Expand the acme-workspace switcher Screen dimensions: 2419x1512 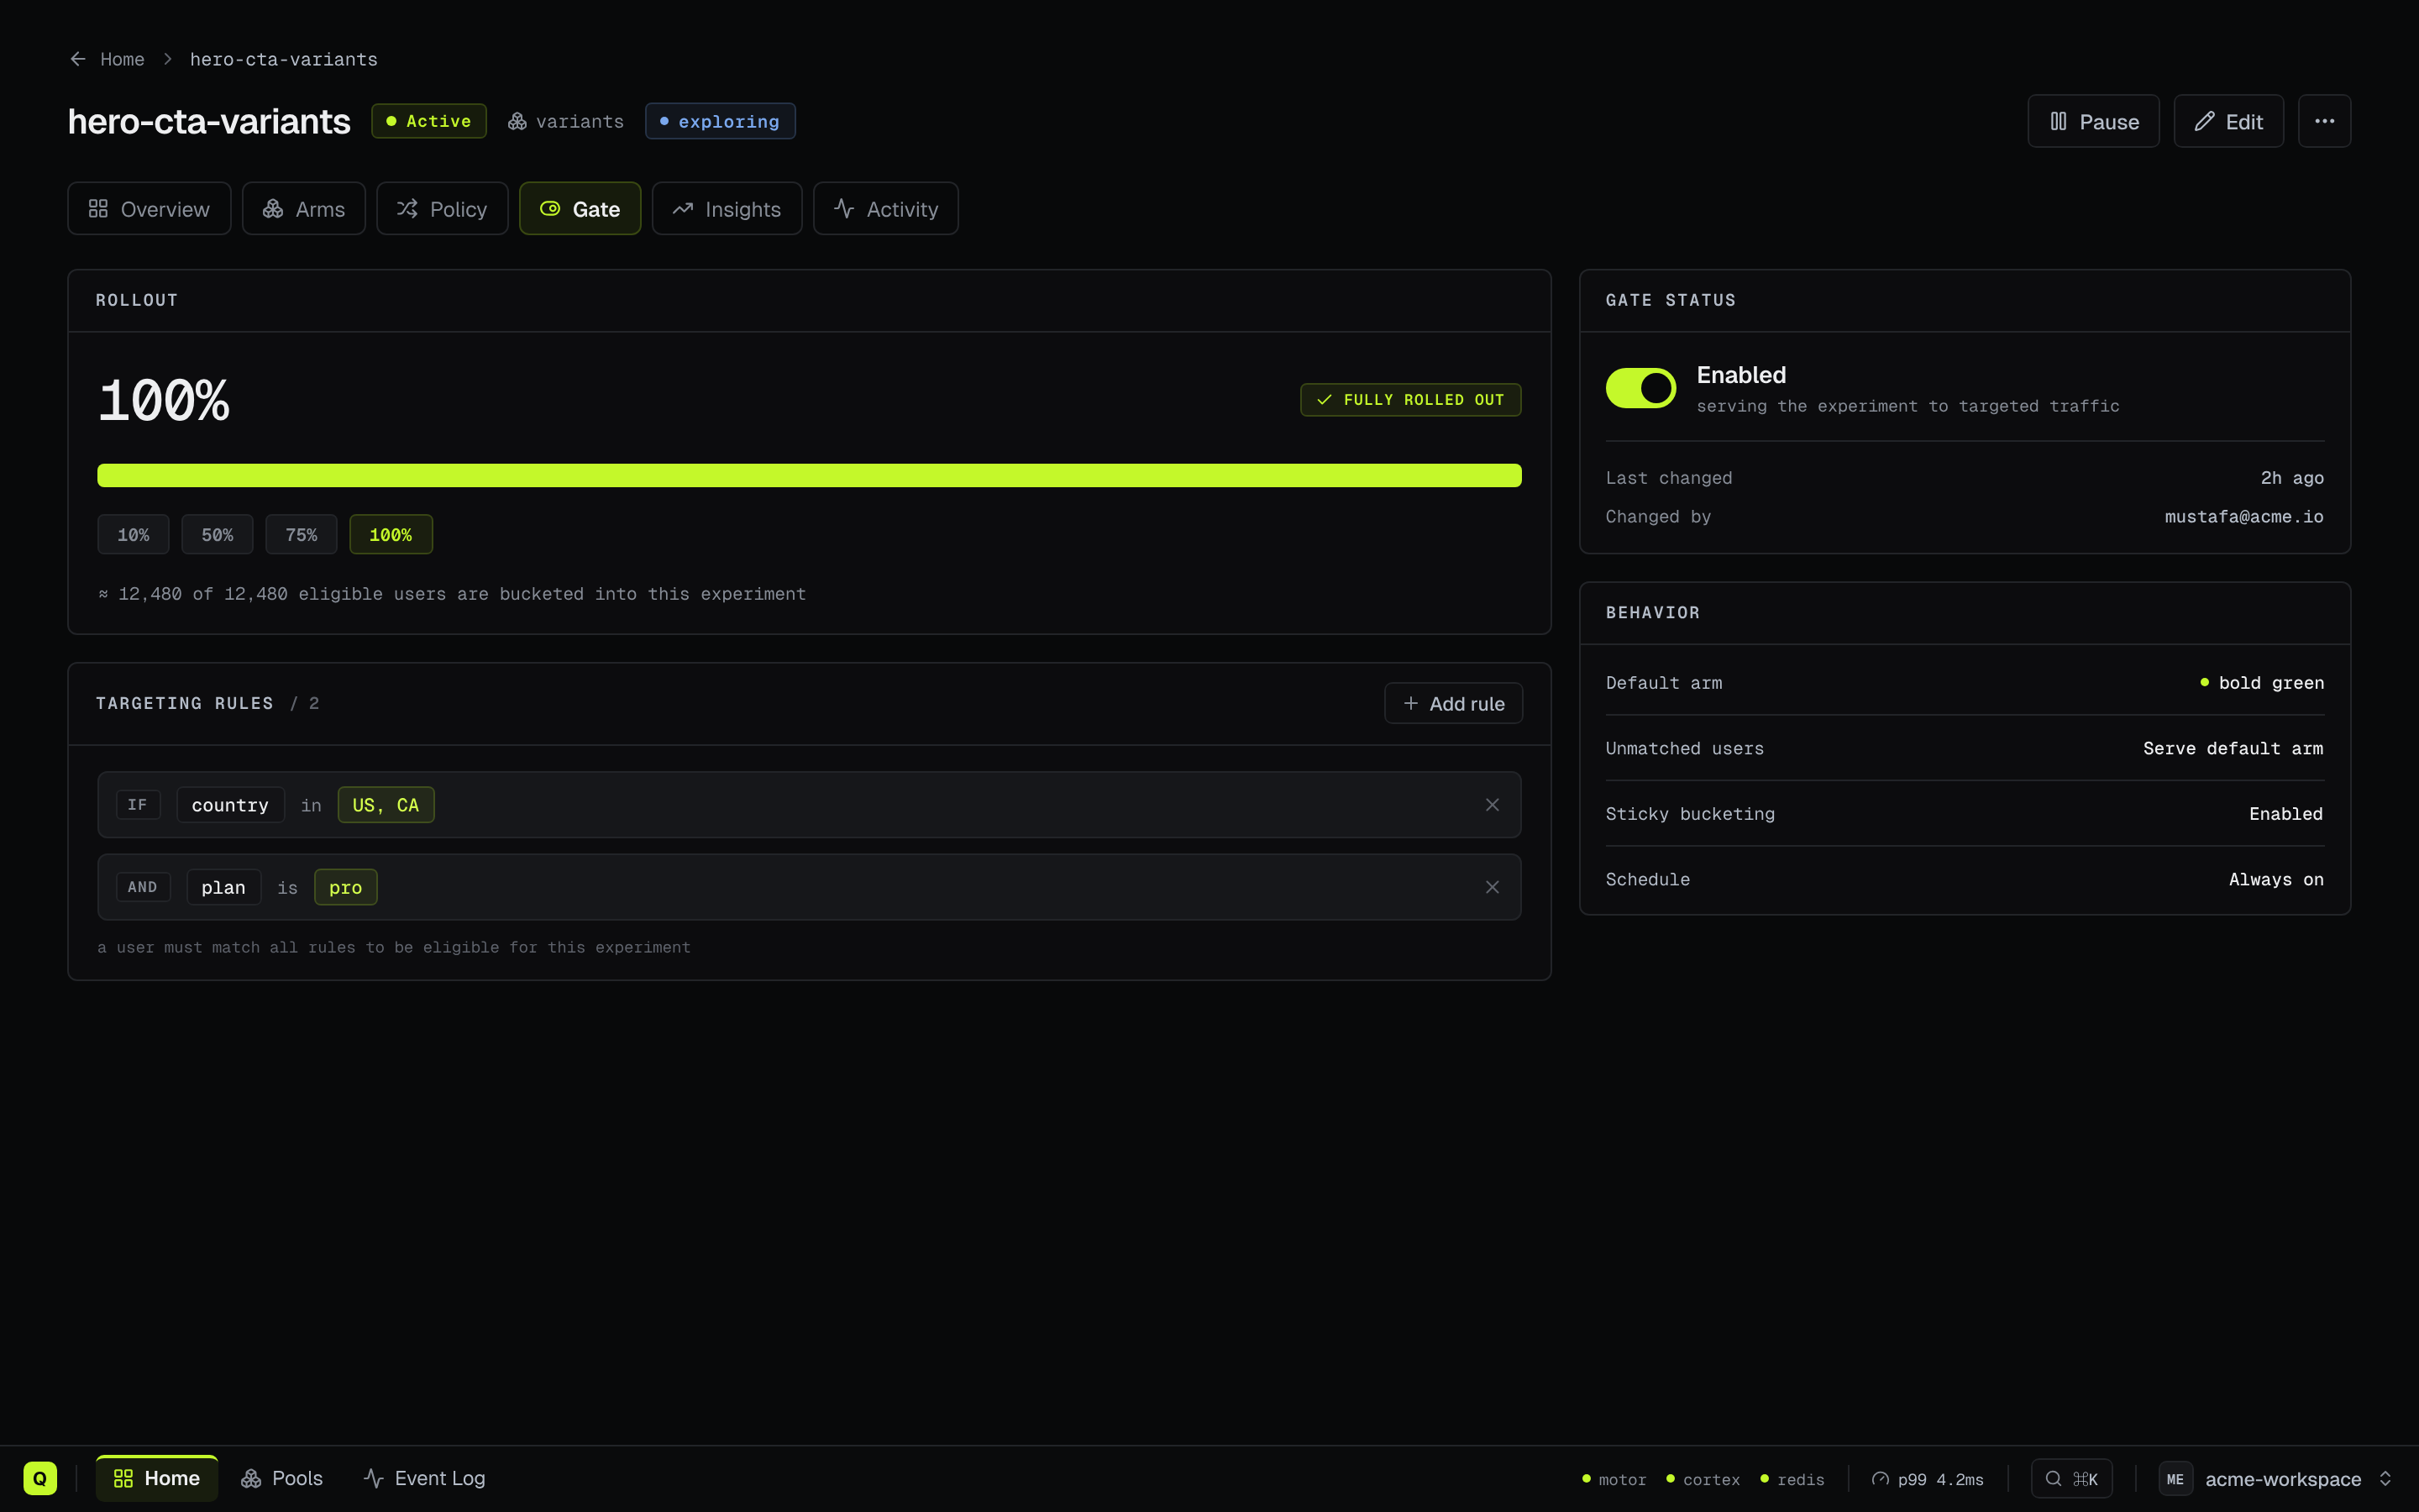[x=2275, y=1478]
